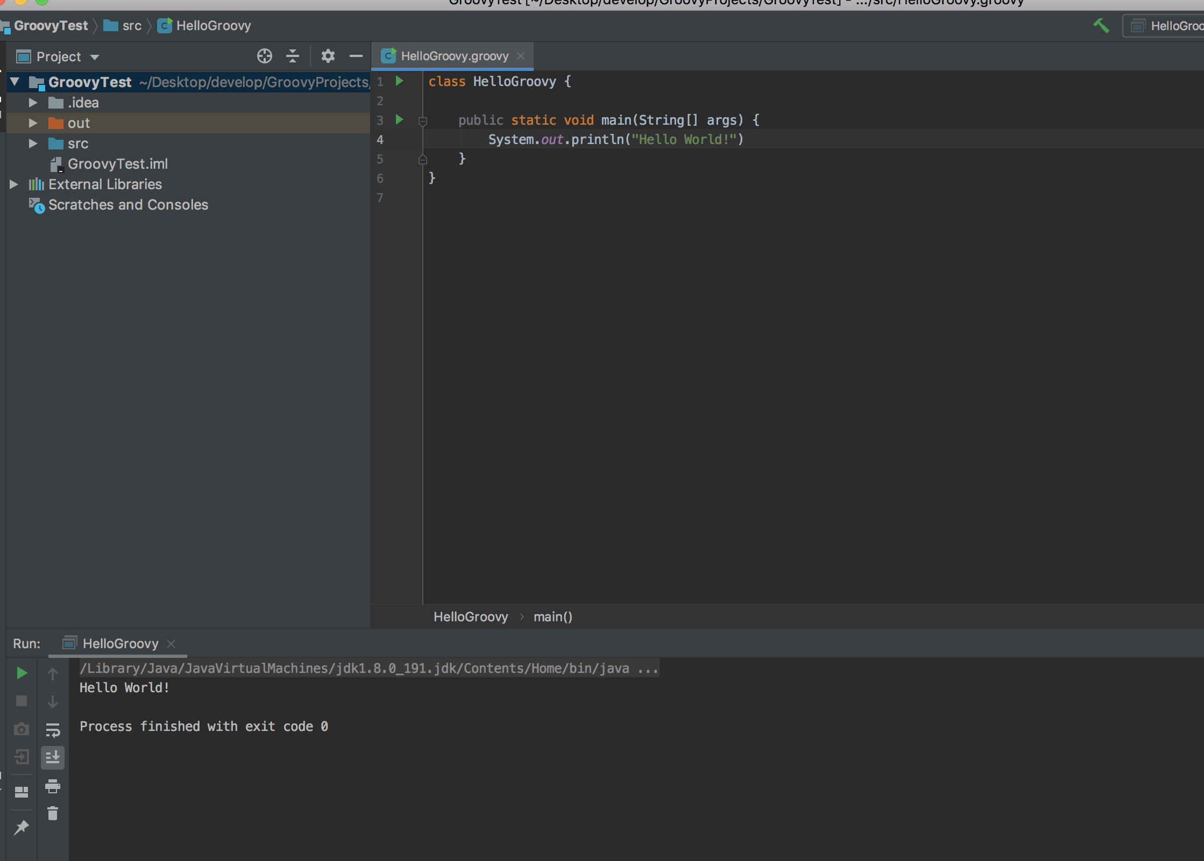This screenshot has width=1204, height=861.
Task: Click the Build project hammer icon
Action: 1101,25
